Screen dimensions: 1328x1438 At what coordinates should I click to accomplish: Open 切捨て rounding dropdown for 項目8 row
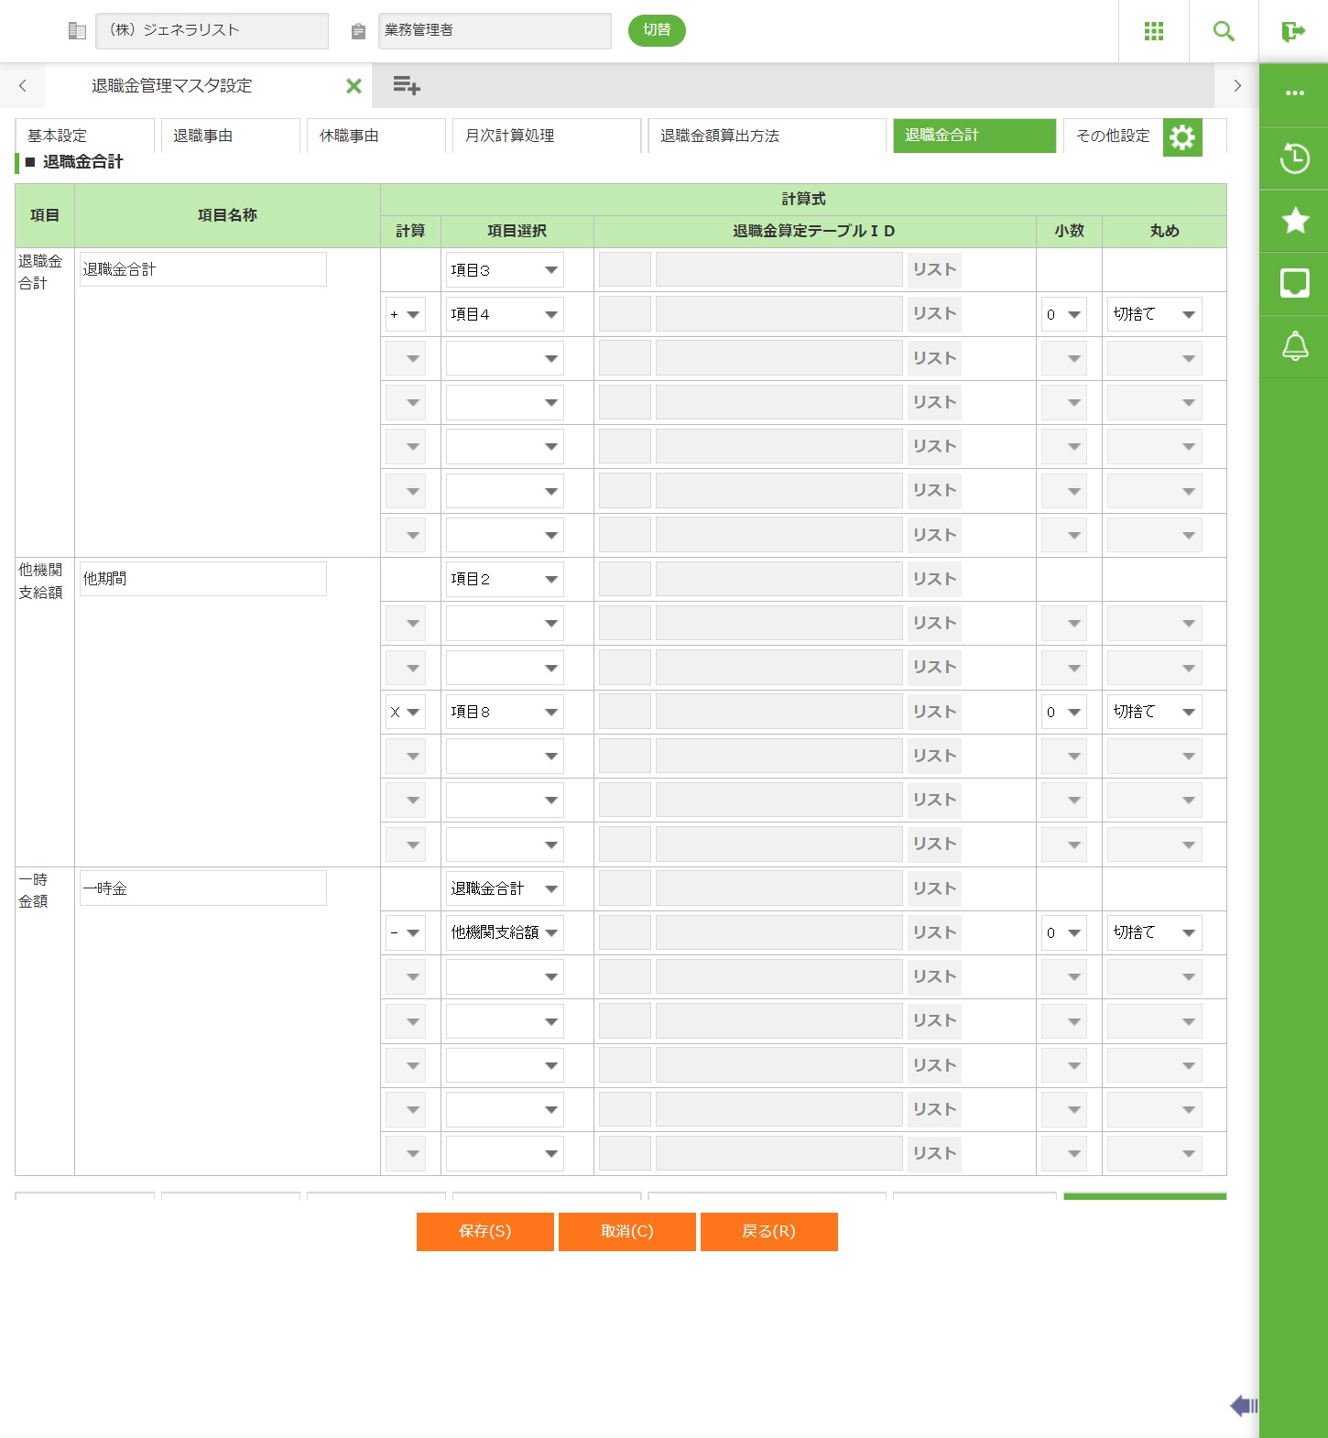pos(1154,712)
